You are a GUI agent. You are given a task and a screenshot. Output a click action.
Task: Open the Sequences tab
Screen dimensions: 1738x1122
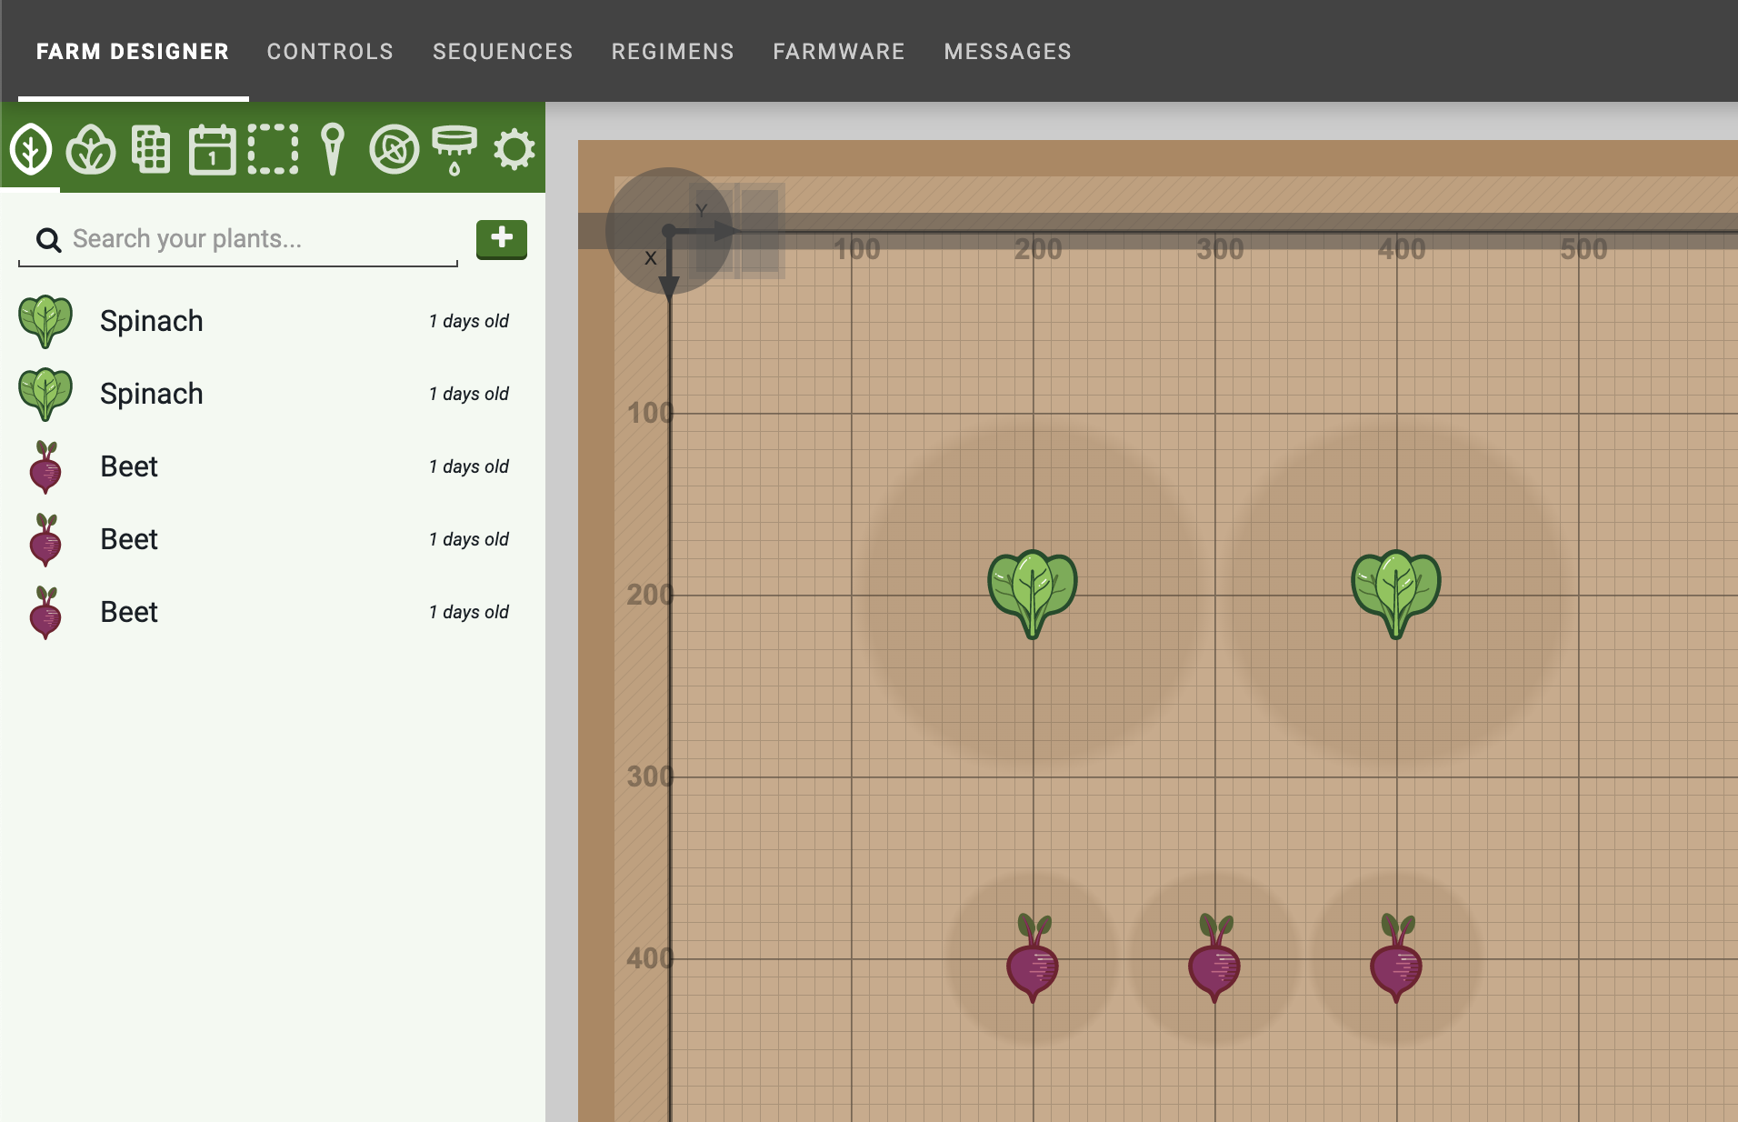point(503,52)
